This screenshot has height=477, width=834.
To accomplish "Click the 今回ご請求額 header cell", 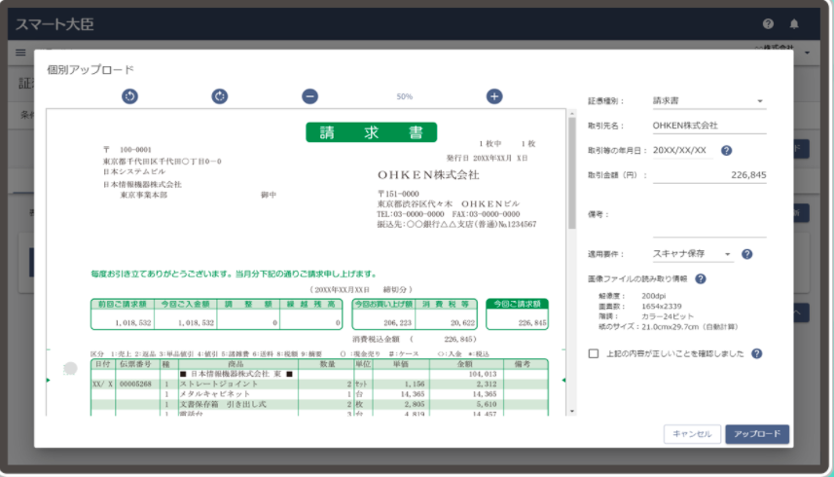I will [517, 304].
